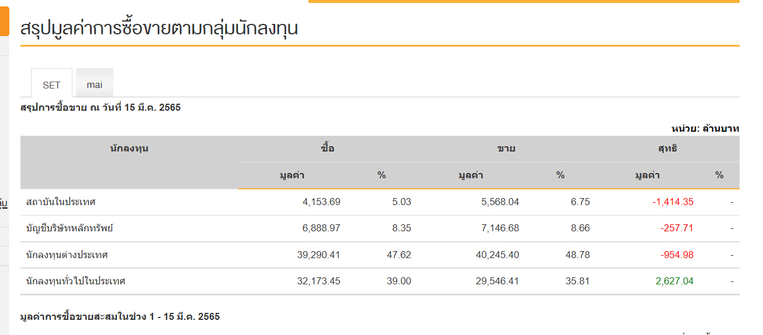Viewport: 763px width, 335px height.
Task: Switch to the SET tab
Action: pos(51,84)
